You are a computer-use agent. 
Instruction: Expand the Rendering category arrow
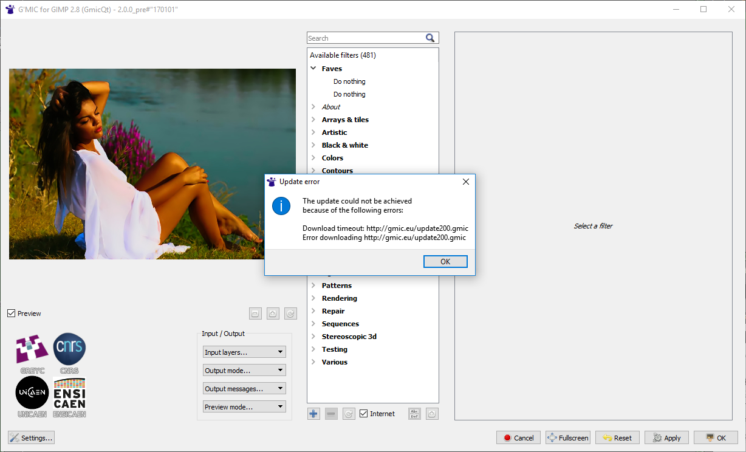[x=313, y=298]
